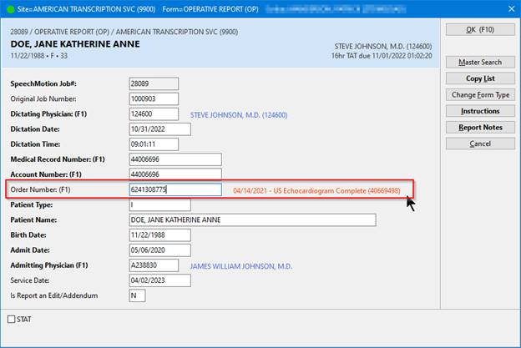The width and height of the screenshot is (521, 348).
Task: Select the Is Report an Edit/Addendum field
Action: 138,295
